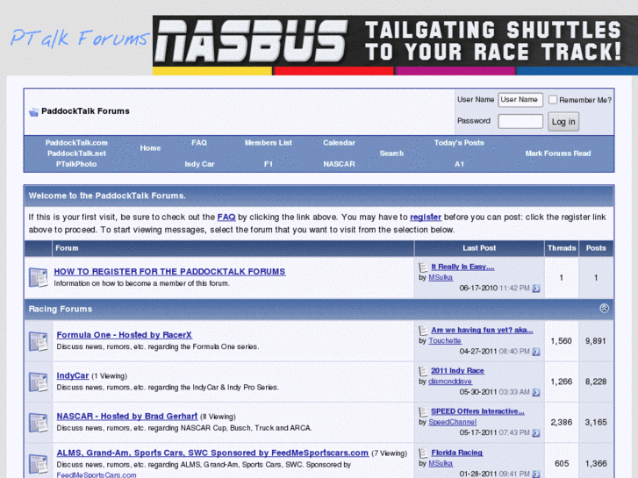Click the PaddockTalk Forums folder icon
This screenshot has height=478, width=638.
tap(33, 112)
